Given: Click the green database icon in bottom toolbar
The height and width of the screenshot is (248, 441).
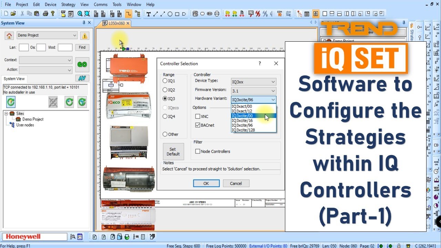Looking at the screenshot, I should pos(127,237).
